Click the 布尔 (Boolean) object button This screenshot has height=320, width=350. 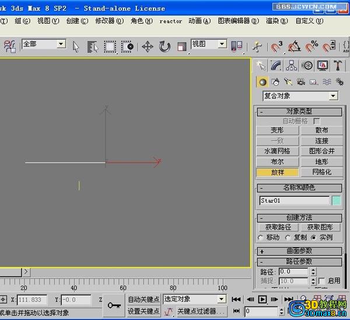tap(277, 161)
